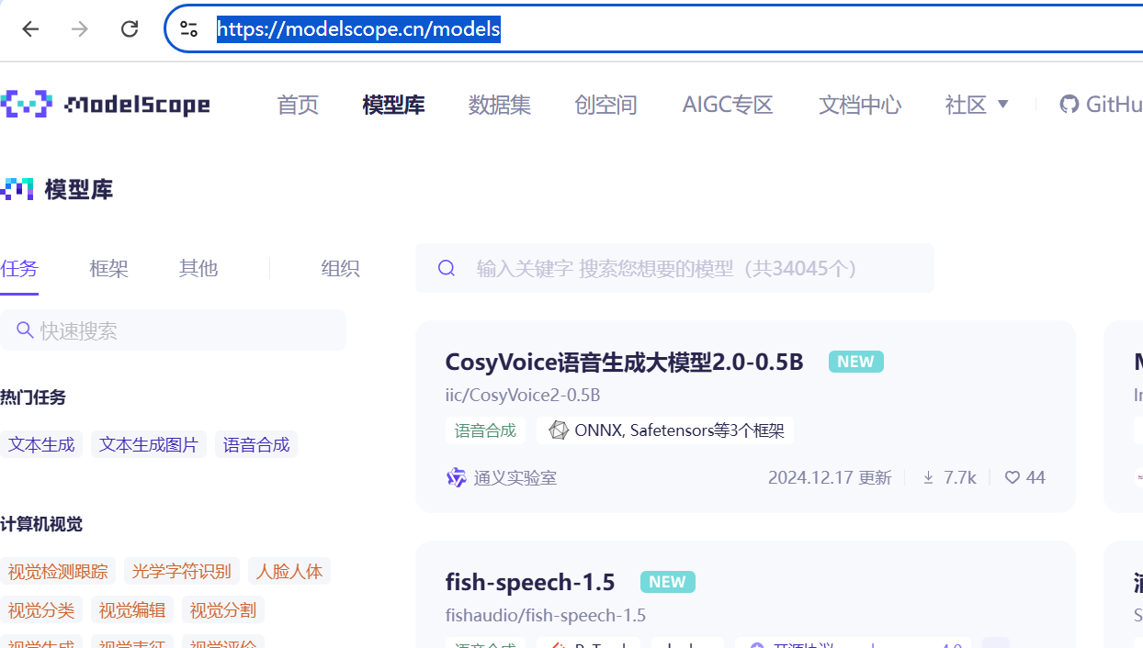Select the 视觉分类 tag
Viewport: 1143px width, 648px height.
[x=41, y=609]
